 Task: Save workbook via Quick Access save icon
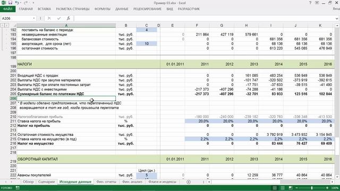coord(10,3)
